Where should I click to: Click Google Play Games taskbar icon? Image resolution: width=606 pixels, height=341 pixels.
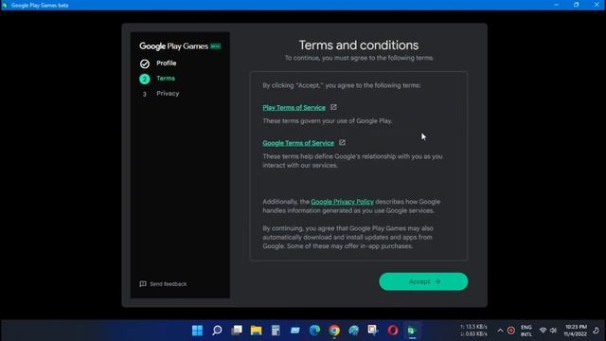(x=412, y=331)
